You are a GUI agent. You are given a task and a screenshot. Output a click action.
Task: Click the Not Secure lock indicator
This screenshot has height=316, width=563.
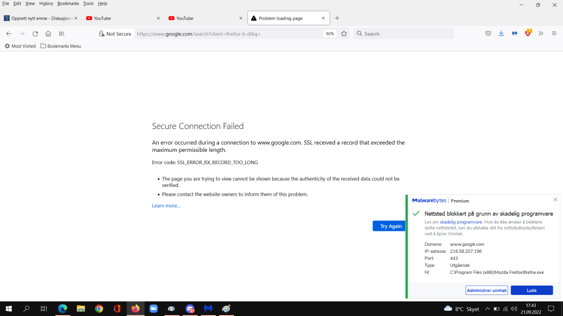tap(115, 34)
